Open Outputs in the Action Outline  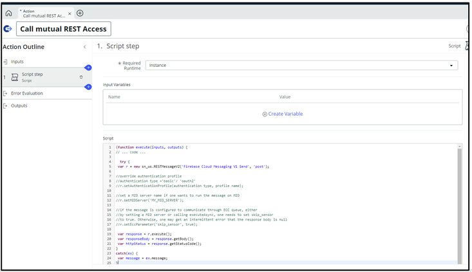(x=19, y=106)
